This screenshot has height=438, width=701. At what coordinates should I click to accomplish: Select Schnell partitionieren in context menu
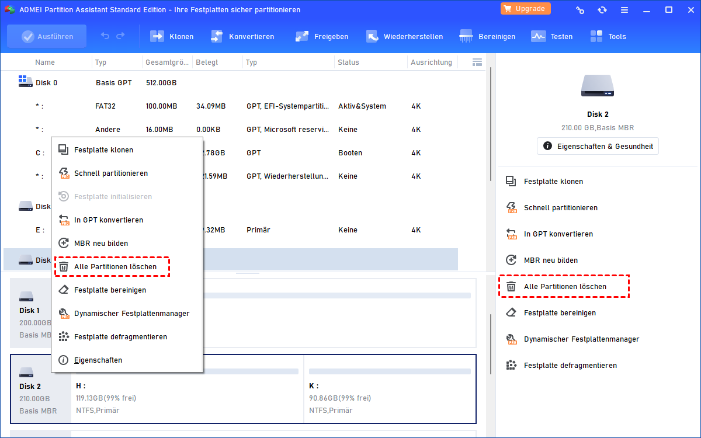127,173
